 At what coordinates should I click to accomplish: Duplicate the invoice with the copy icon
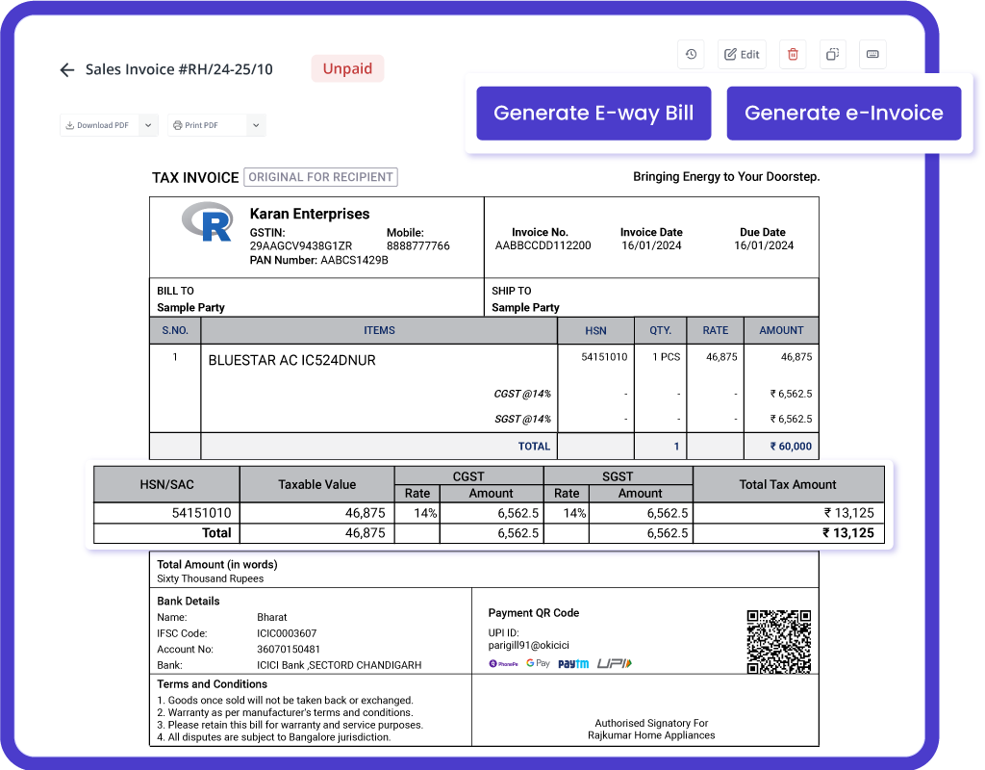point(832,55)
